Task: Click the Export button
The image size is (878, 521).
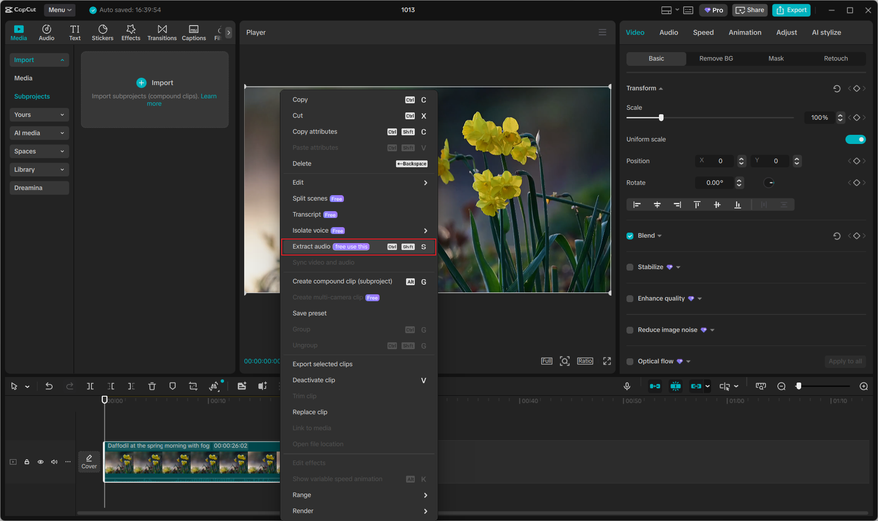Action: [791, 10]
